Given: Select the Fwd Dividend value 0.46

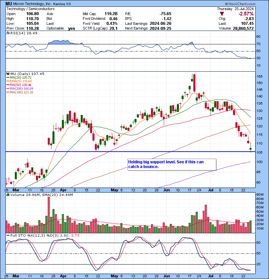Looking at the screenshot, I should click(113, 18).
